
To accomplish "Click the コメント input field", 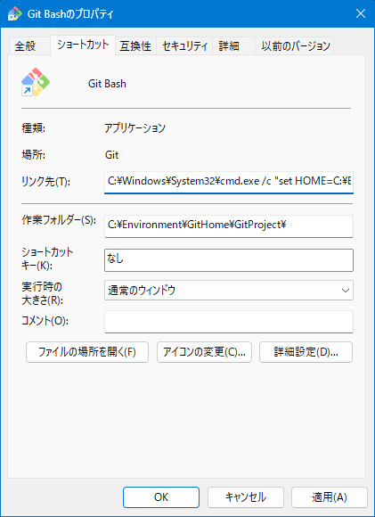I will pos(229,322).
